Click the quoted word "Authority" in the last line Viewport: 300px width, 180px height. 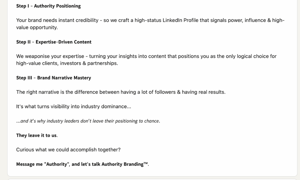tap(56, 164)
